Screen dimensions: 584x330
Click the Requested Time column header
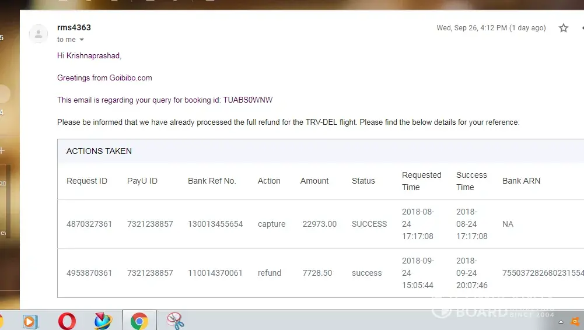421,181
